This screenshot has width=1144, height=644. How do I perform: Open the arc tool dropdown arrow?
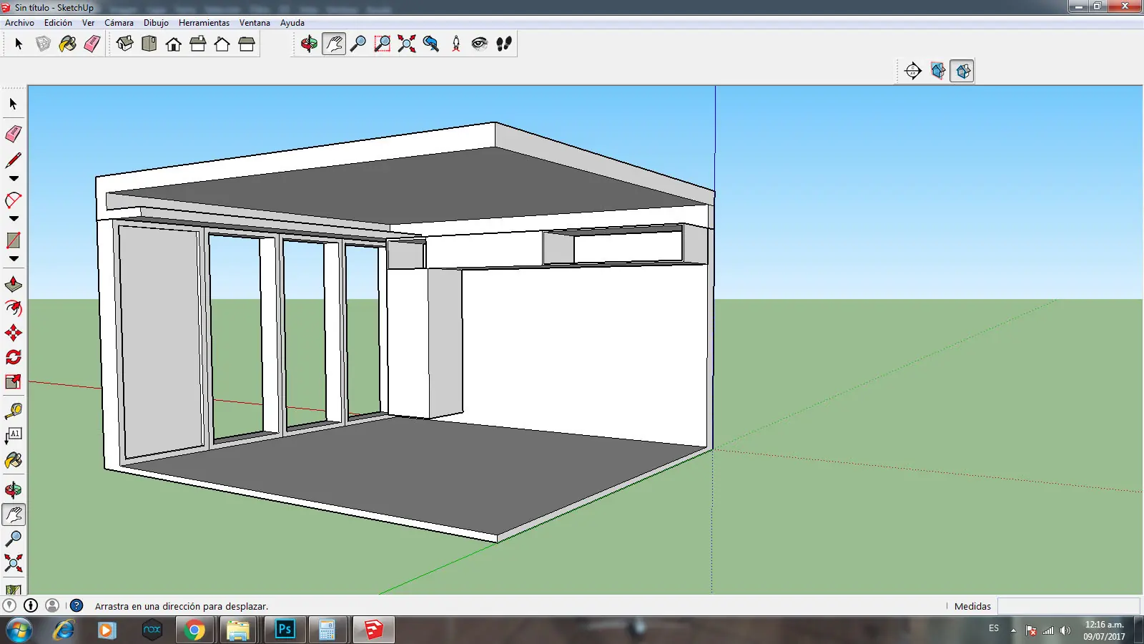click(x=13, y=218)
